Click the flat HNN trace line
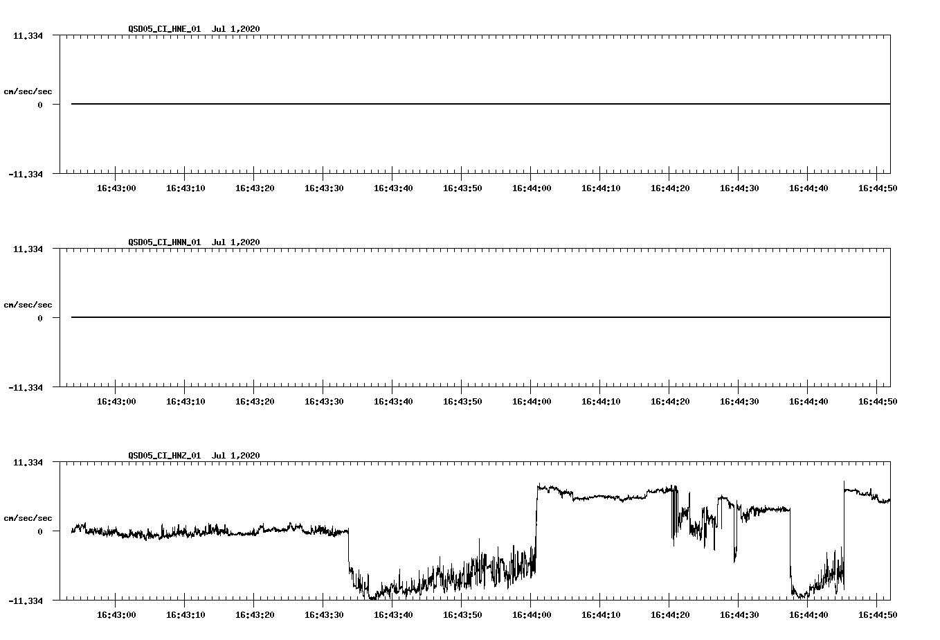940x640 pixels. (480, 317)
